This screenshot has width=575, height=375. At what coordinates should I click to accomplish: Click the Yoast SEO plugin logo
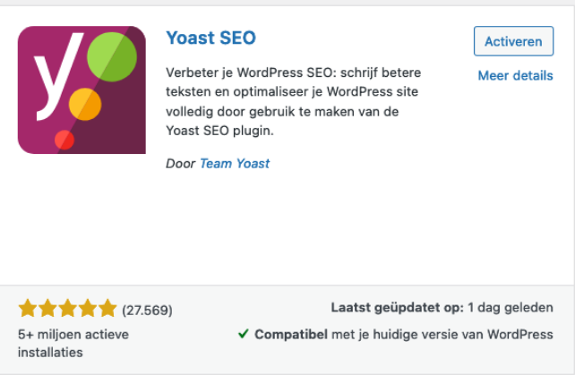(x=82, y=89)
